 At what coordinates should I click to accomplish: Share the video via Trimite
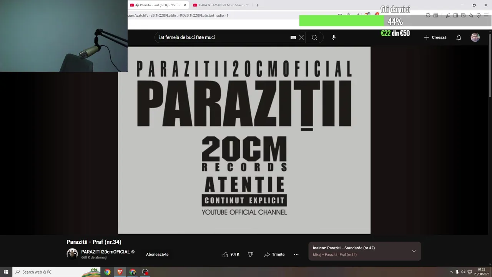pyautogui.click(x=274, y=254)
